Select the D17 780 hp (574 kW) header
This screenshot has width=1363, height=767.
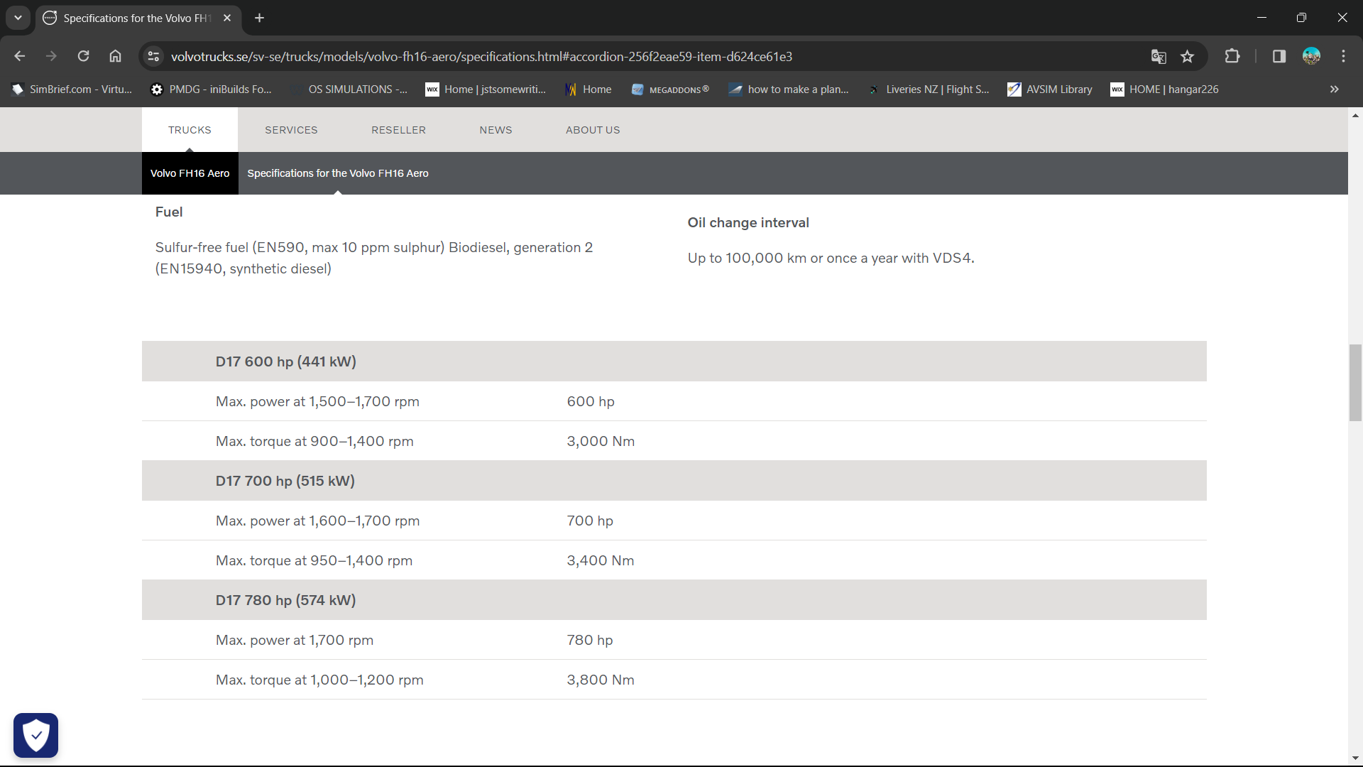(674, 600)
